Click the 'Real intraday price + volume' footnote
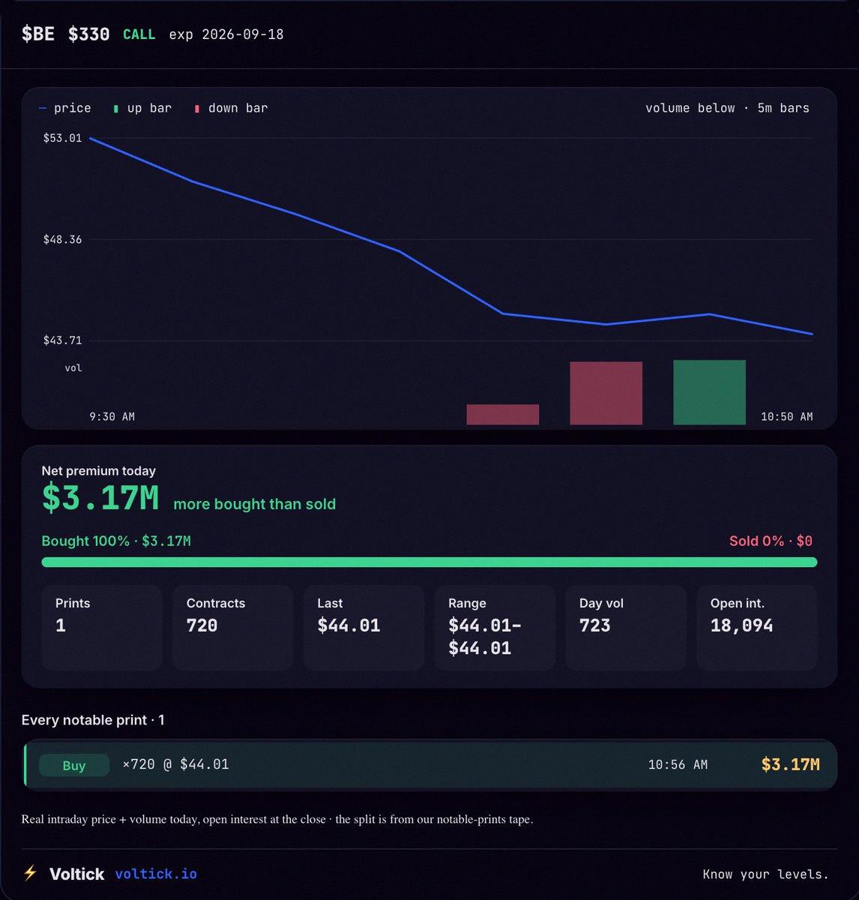The image size is (859, 900). [277, 819]
